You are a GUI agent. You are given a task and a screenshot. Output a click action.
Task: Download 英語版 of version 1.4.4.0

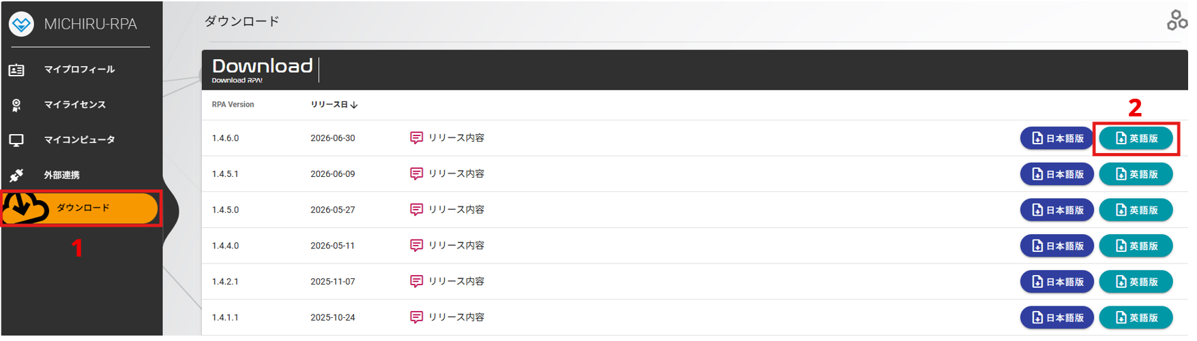[x=1136, y=246]
